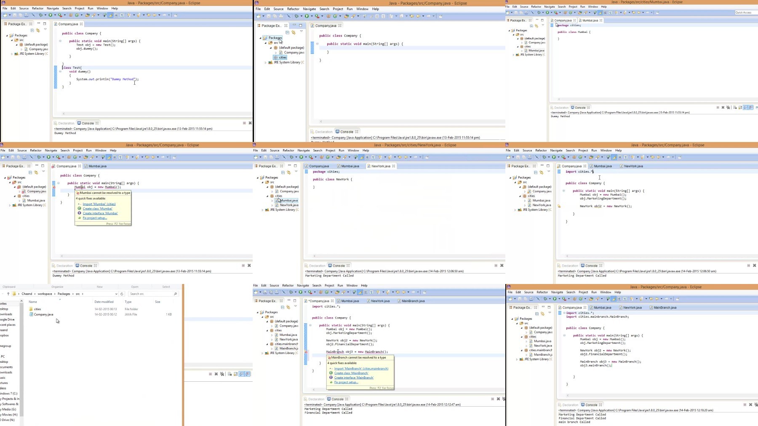Click horizontal scrollbar left arrow in NewYork.java editor

coord(315,256)
